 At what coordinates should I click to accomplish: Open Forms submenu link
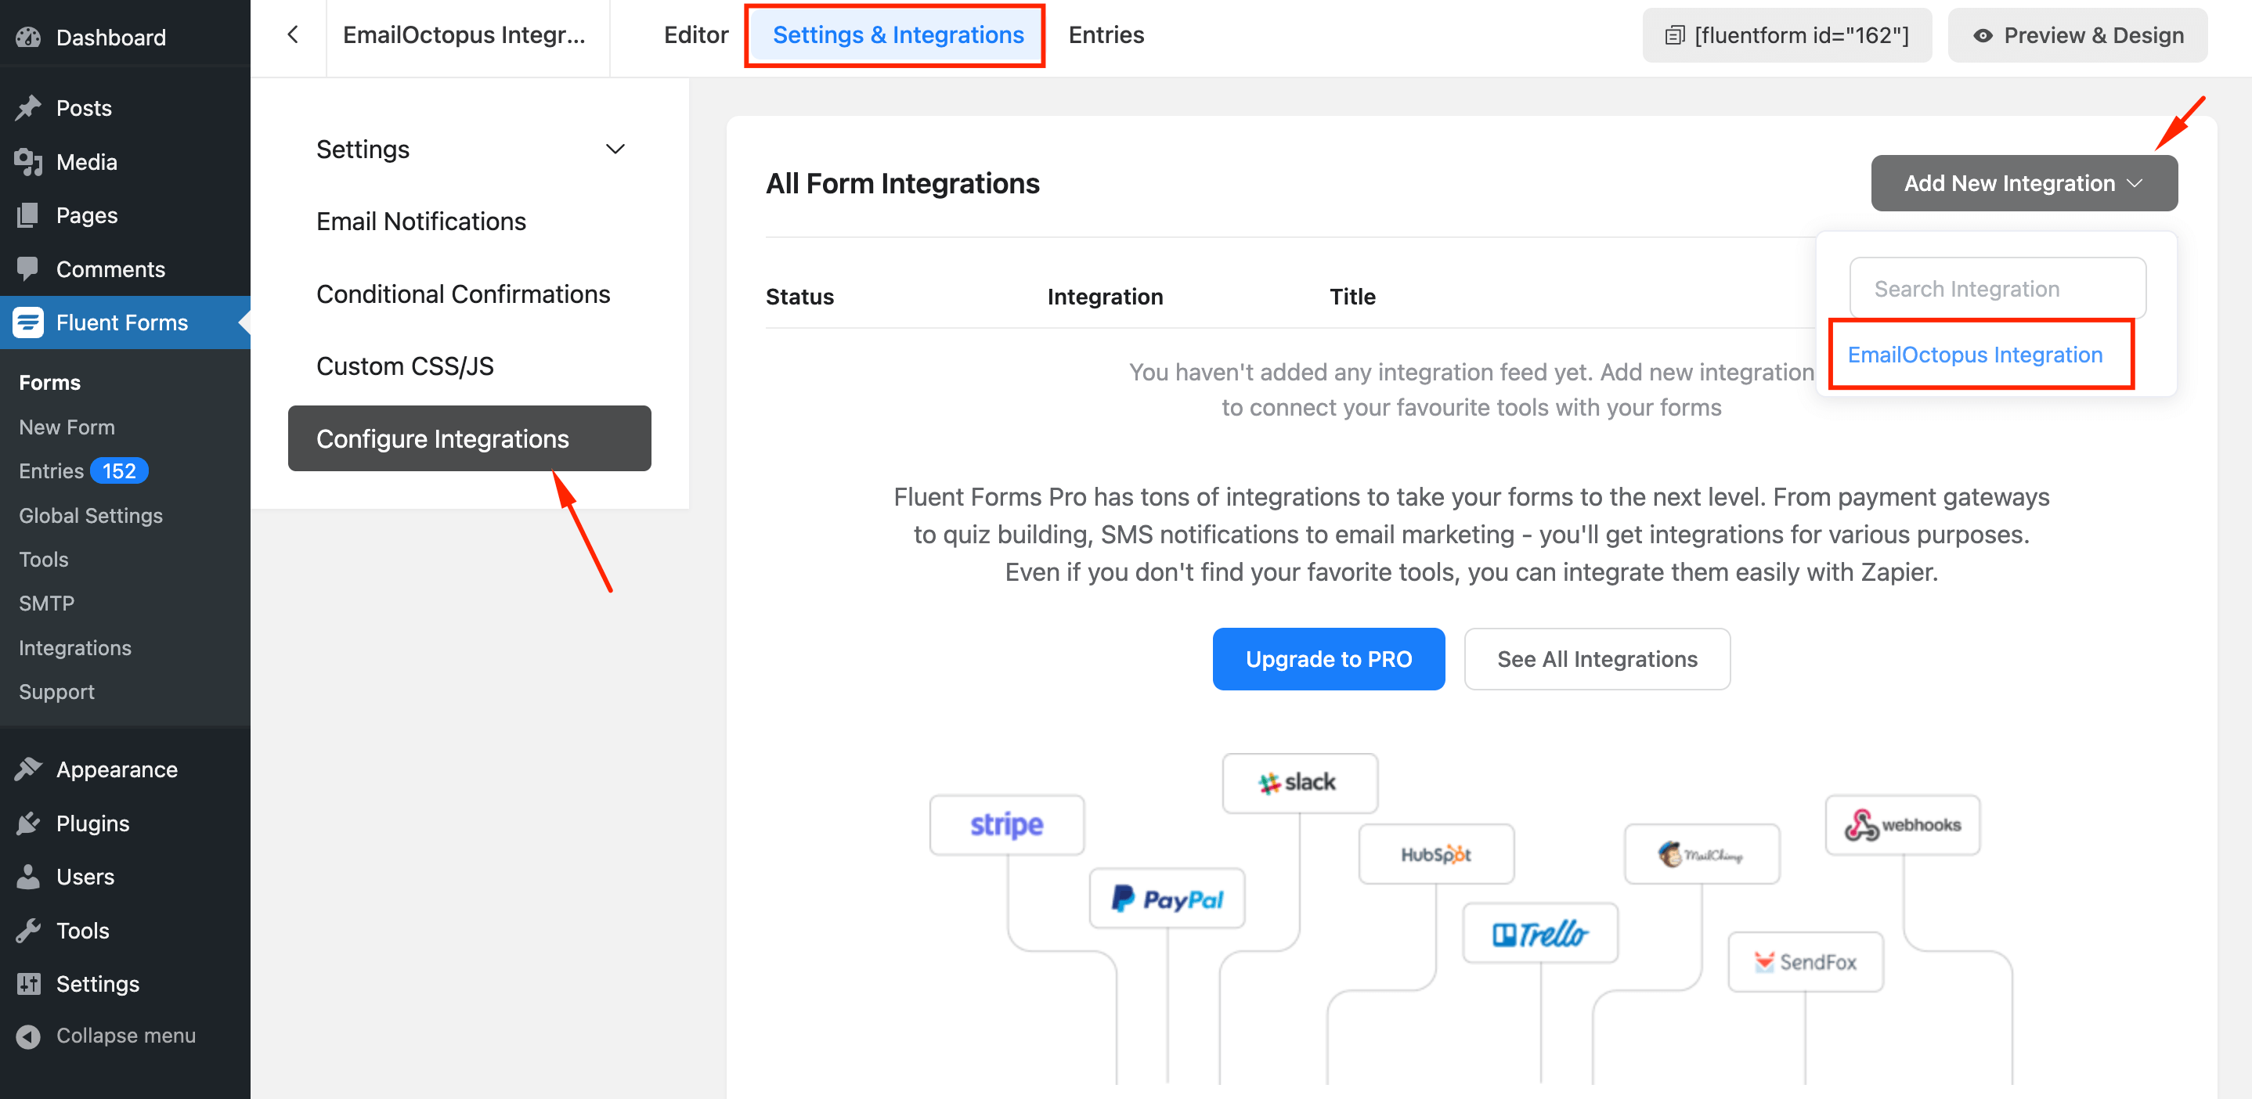(x=50, y=383)
